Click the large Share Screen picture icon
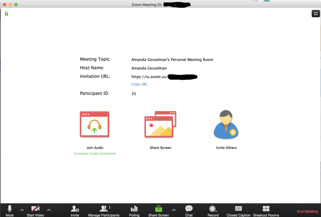 pos(160,124)
